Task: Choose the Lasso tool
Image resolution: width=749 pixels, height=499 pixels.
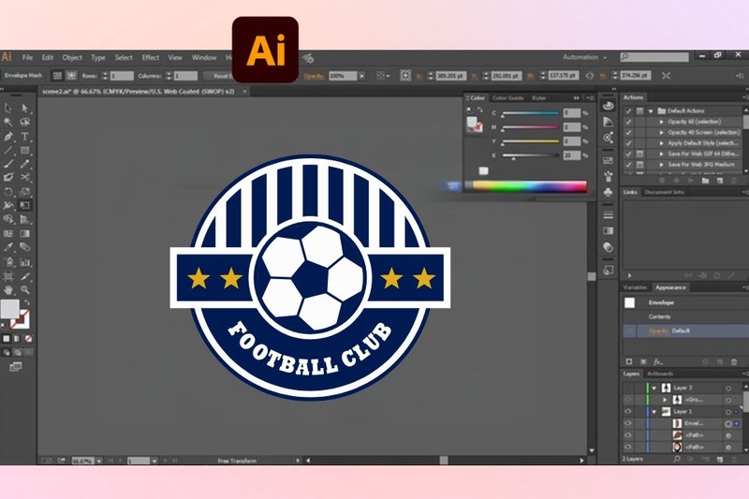Action: (25, 123)
